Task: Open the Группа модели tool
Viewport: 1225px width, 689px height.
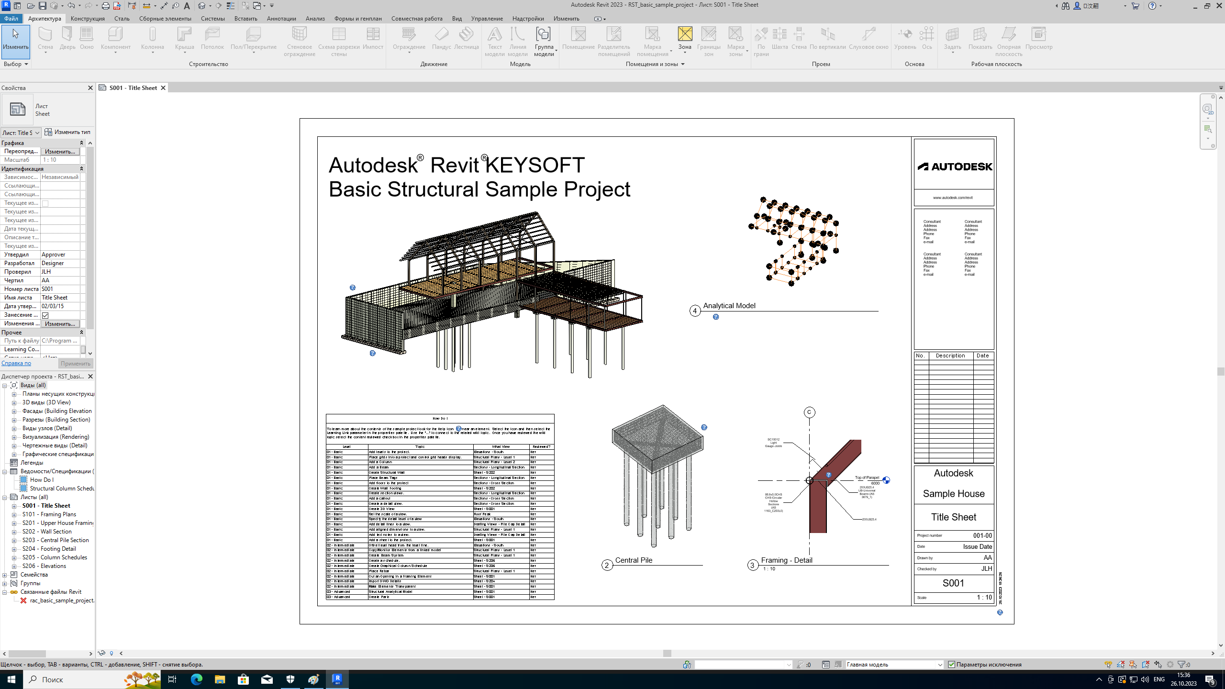Action: [x=544, y=42]
